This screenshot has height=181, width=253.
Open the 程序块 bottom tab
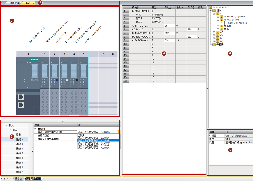pyautogui.click(x=18, y=179)
